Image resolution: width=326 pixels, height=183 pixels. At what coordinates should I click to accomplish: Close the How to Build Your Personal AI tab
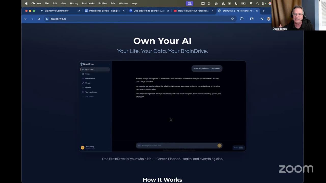[x=212, y=11]
